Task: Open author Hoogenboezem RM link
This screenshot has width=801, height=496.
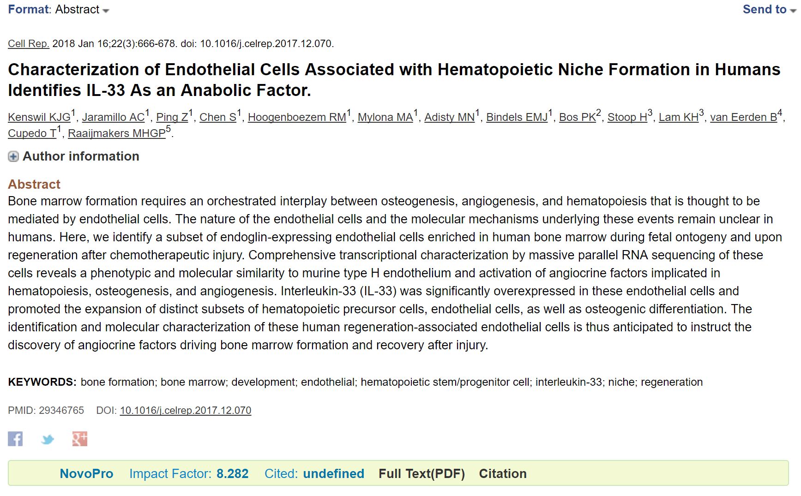Action: click(297, 117)
